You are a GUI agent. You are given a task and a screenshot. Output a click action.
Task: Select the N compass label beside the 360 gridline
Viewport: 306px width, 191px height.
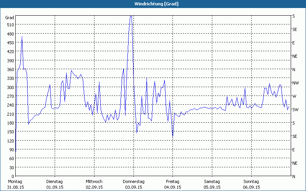coord(294,70)
